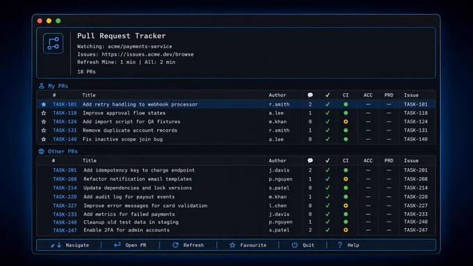This screenshot has width=473, height=266.
Task: Select row 'Remove duplicate account records'
Action: tap(236, 131)
